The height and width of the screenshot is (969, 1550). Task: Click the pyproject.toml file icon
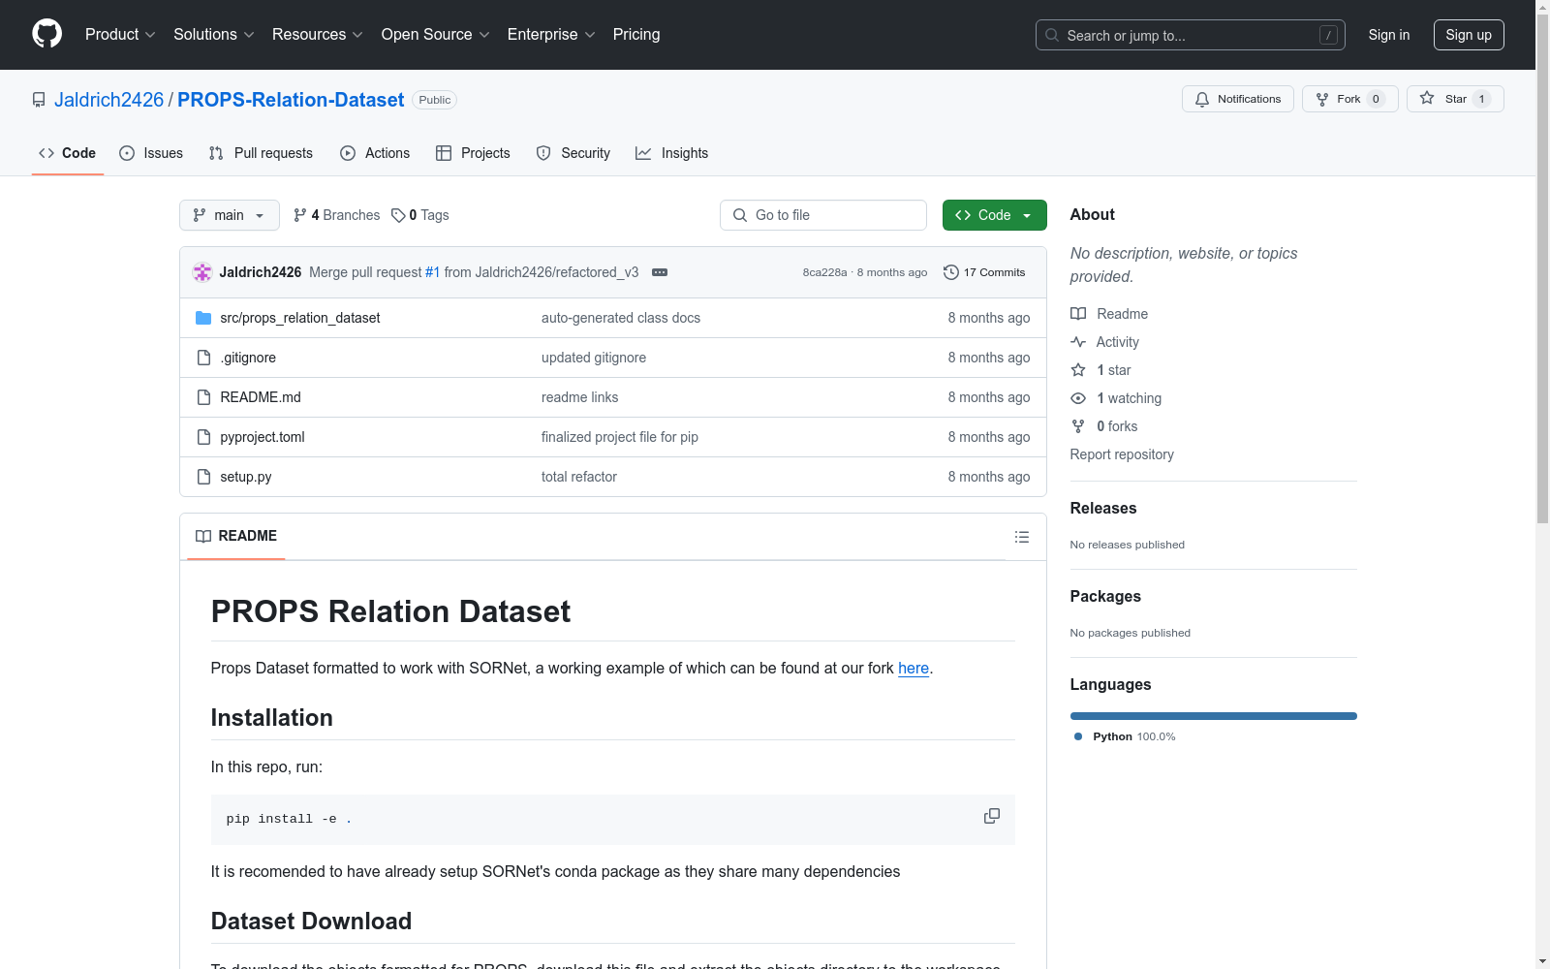coord(203,437)
